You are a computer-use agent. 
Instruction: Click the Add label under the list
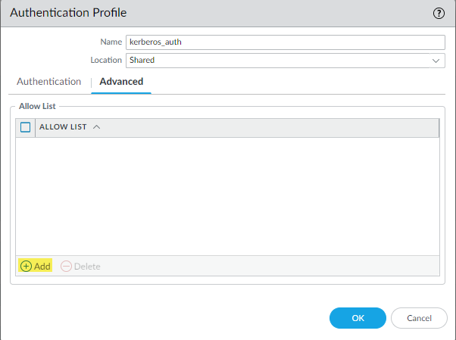(42, 267)
